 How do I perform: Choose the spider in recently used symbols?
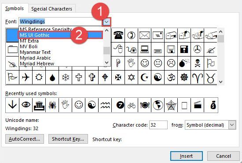coord(52,105)
